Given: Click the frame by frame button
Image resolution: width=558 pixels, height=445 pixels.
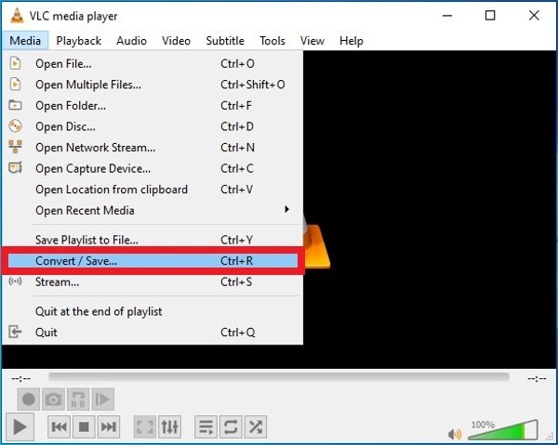Looking at the screenshot, I should 103,399.
